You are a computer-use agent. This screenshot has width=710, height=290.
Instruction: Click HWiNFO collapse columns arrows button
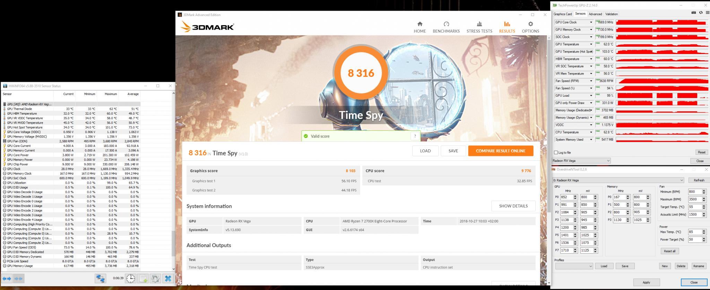click(19, 278)
